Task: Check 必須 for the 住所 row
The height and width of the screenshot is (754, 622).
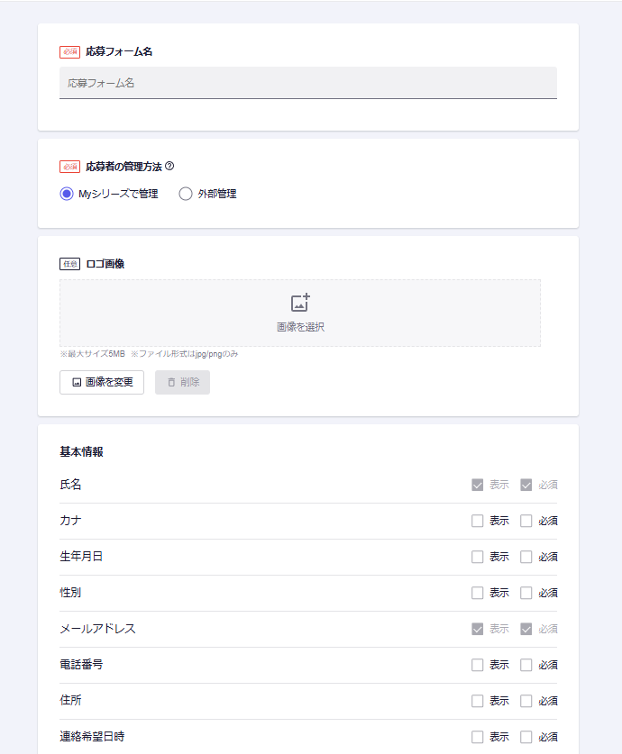Action: [x=526, y=701]
